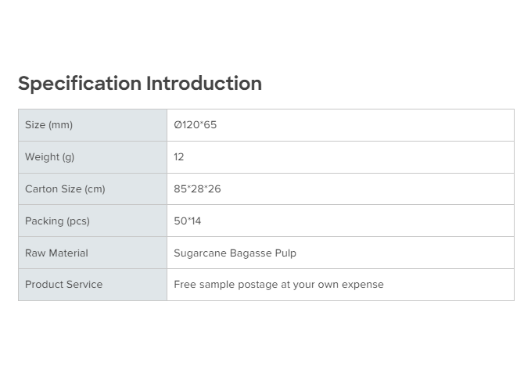Click the (g) unit in Weight label

pos(68,157)
